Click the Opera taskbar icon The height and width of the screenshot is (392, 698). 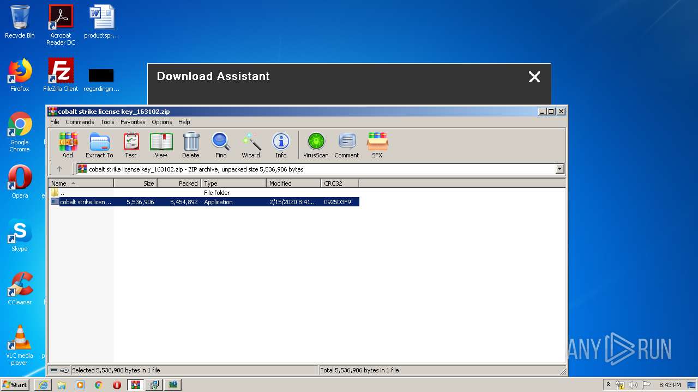point(117,385)
